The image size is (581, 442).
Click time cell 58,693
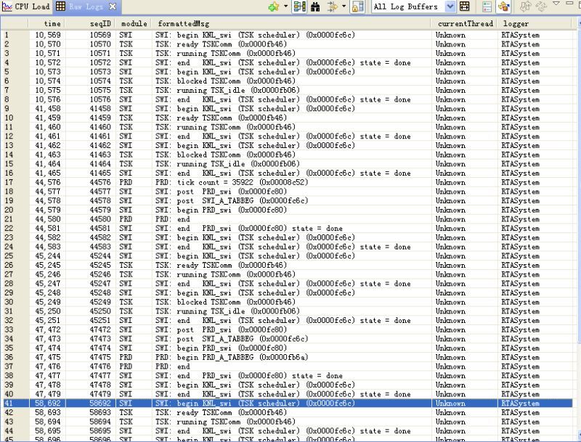(48, 412)
